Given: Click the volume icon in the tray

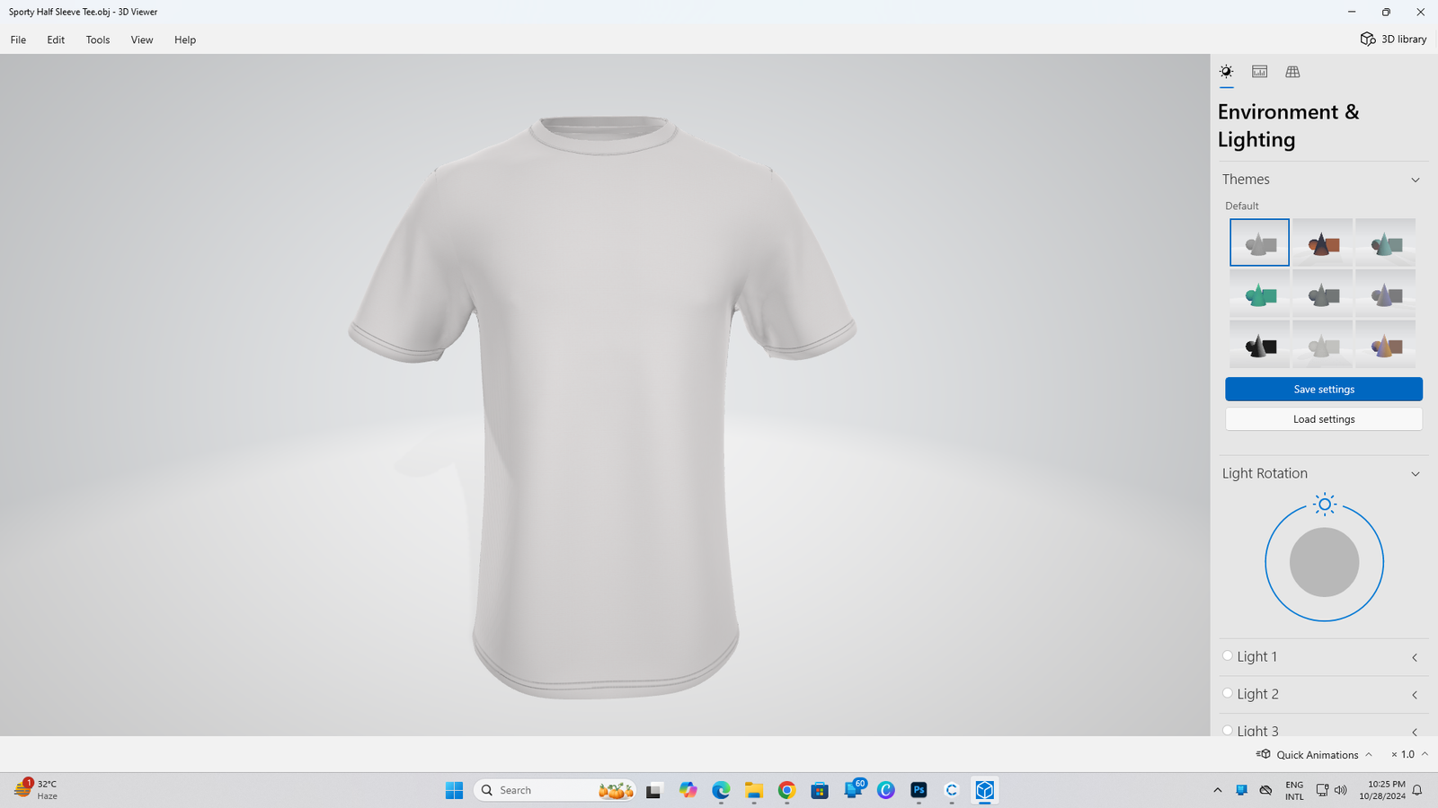Looking at the screenshot, I should 1341,790.
